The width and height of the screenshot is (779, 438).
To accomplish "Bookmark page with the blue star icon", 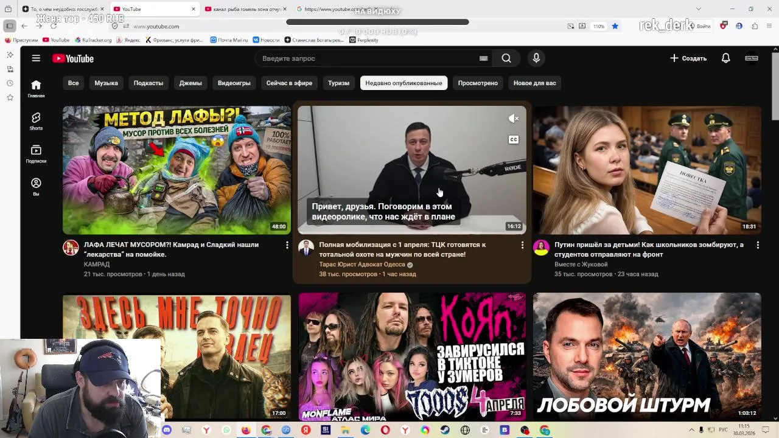I will coord(615,26).
